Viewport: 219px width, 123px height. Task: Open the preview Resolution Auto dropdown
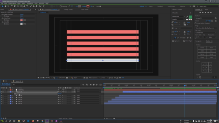click(212, 37)
